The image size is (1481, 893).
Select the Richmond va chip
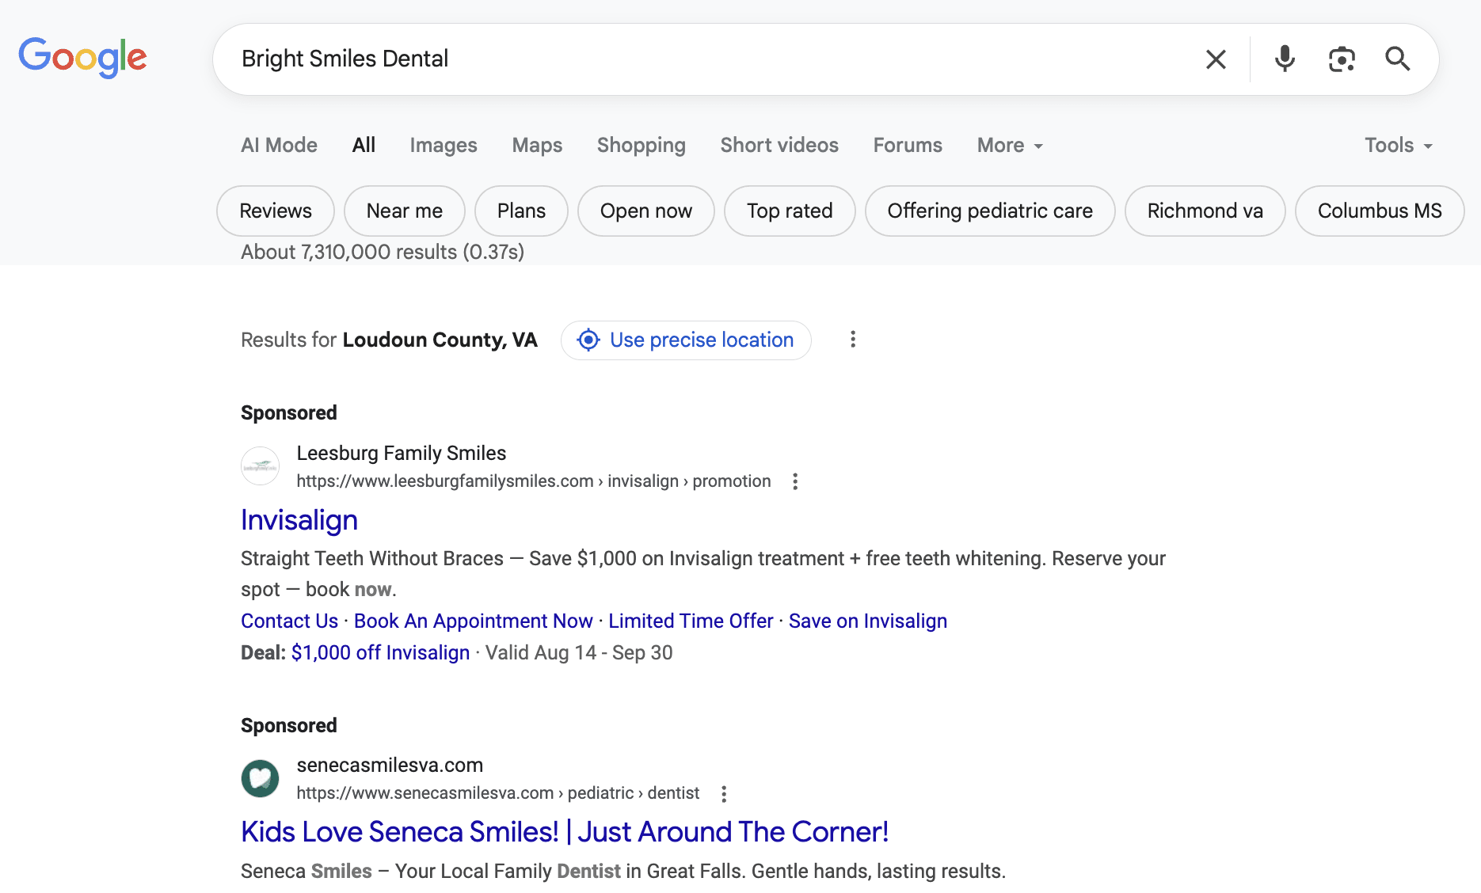click(x=1205, y=211)
